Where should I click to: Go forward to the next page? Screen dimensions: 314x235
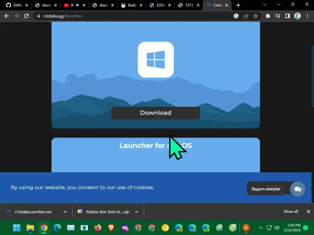(17, 16)
